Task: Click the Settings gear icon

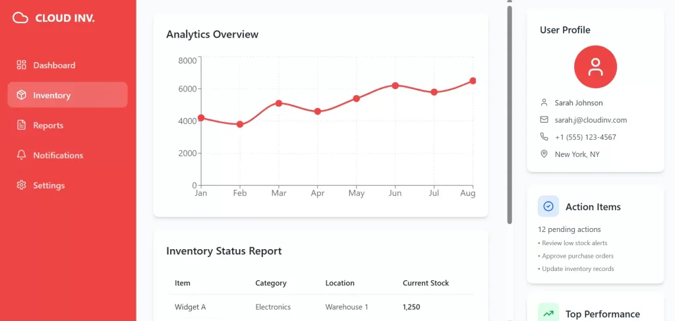Action: (21, 185)
